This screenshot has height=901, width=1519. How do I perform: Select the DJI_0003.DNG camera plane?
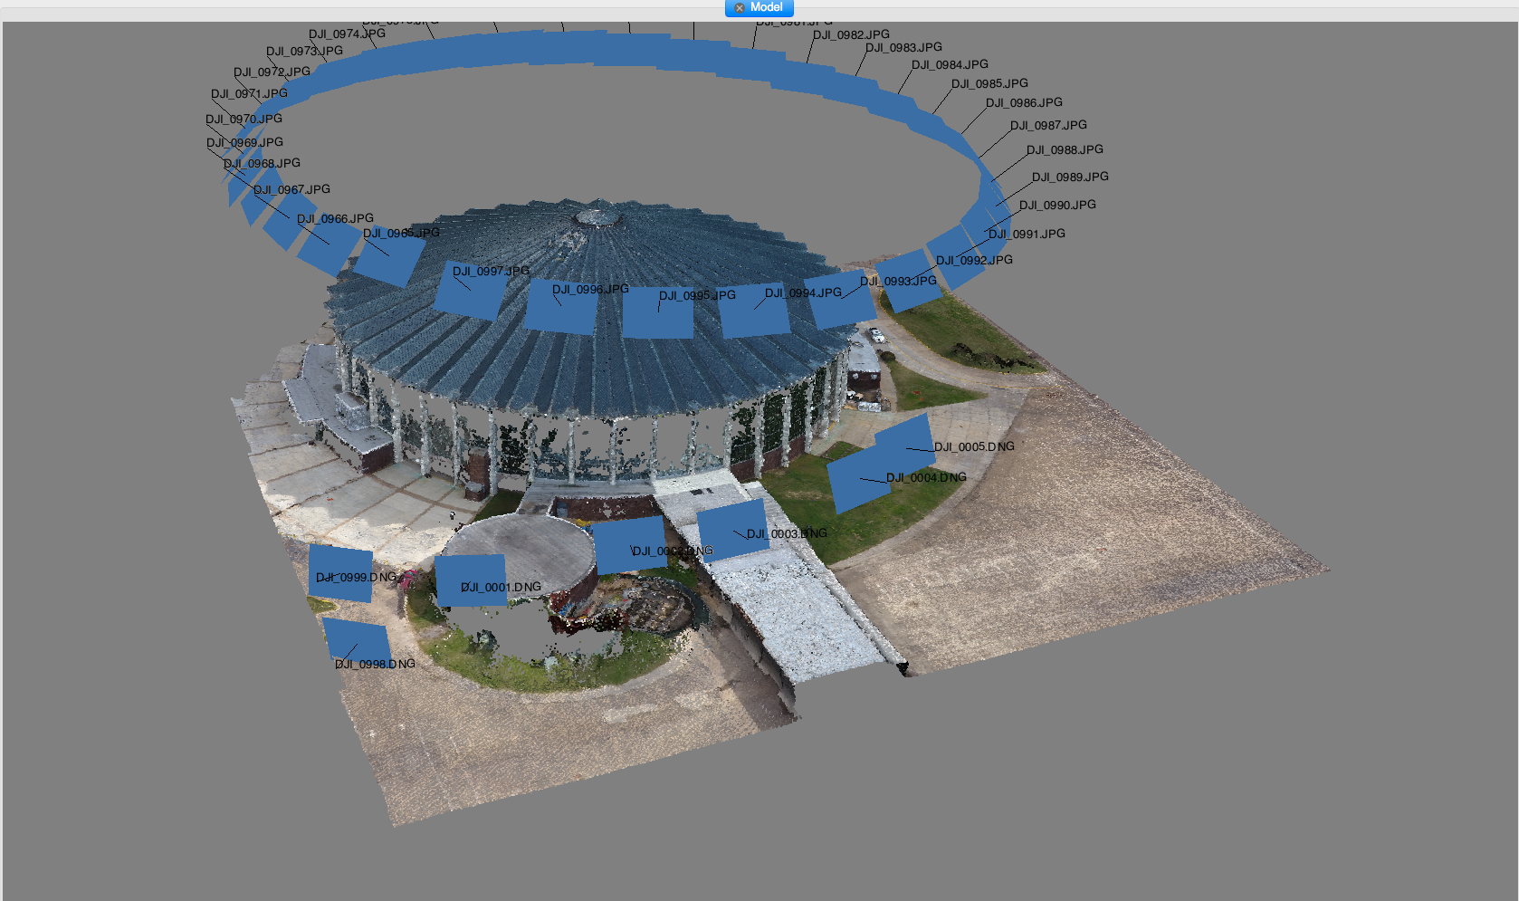[731, 530]
